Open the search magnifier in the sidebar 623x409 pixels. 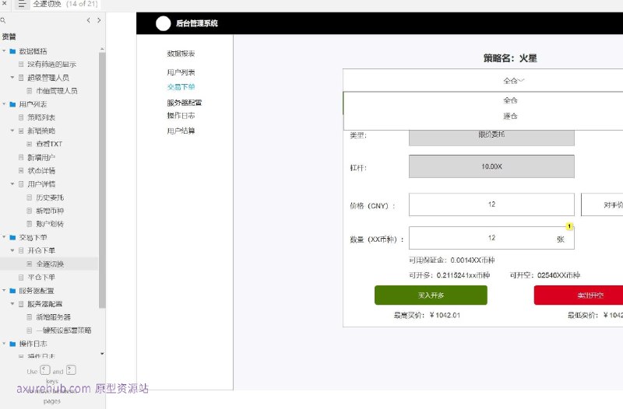pos(3,20)
